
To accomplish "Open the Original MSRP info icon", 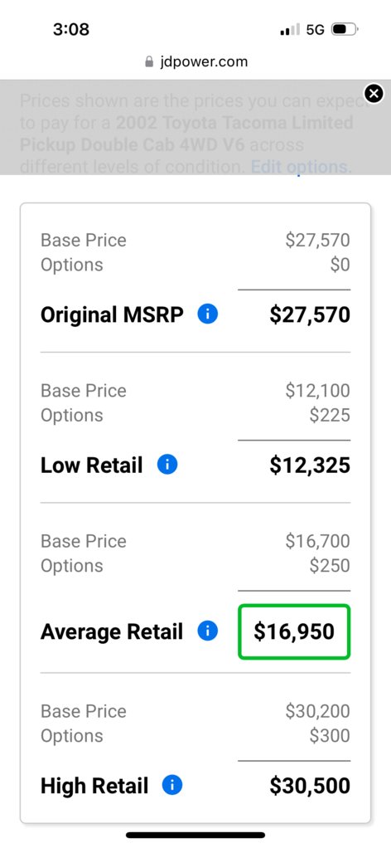I will [x=208, y=314].
